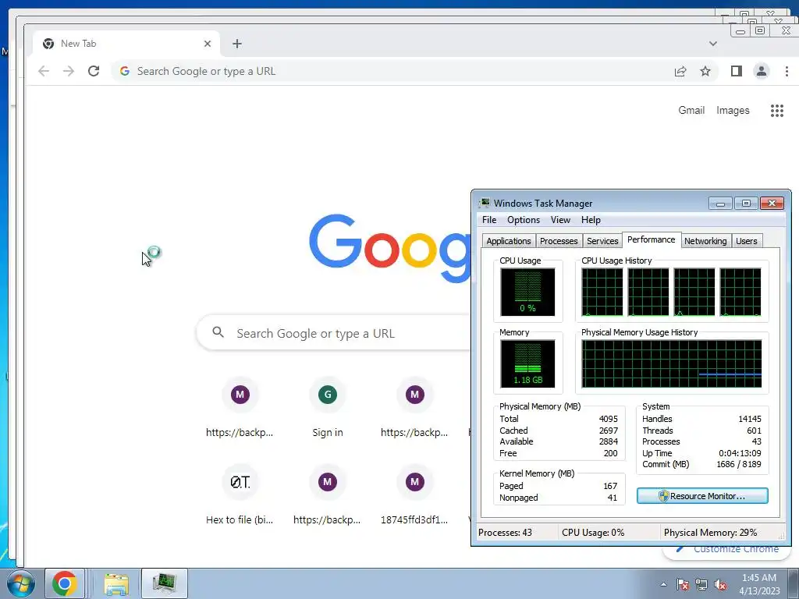Switch to the Networking tab
Viewport: 799px width, 599px height.
705,241
